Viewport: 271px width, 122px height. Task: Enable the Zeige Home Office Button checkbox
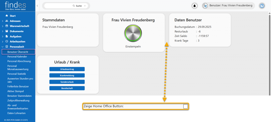(x=186, y=106)
